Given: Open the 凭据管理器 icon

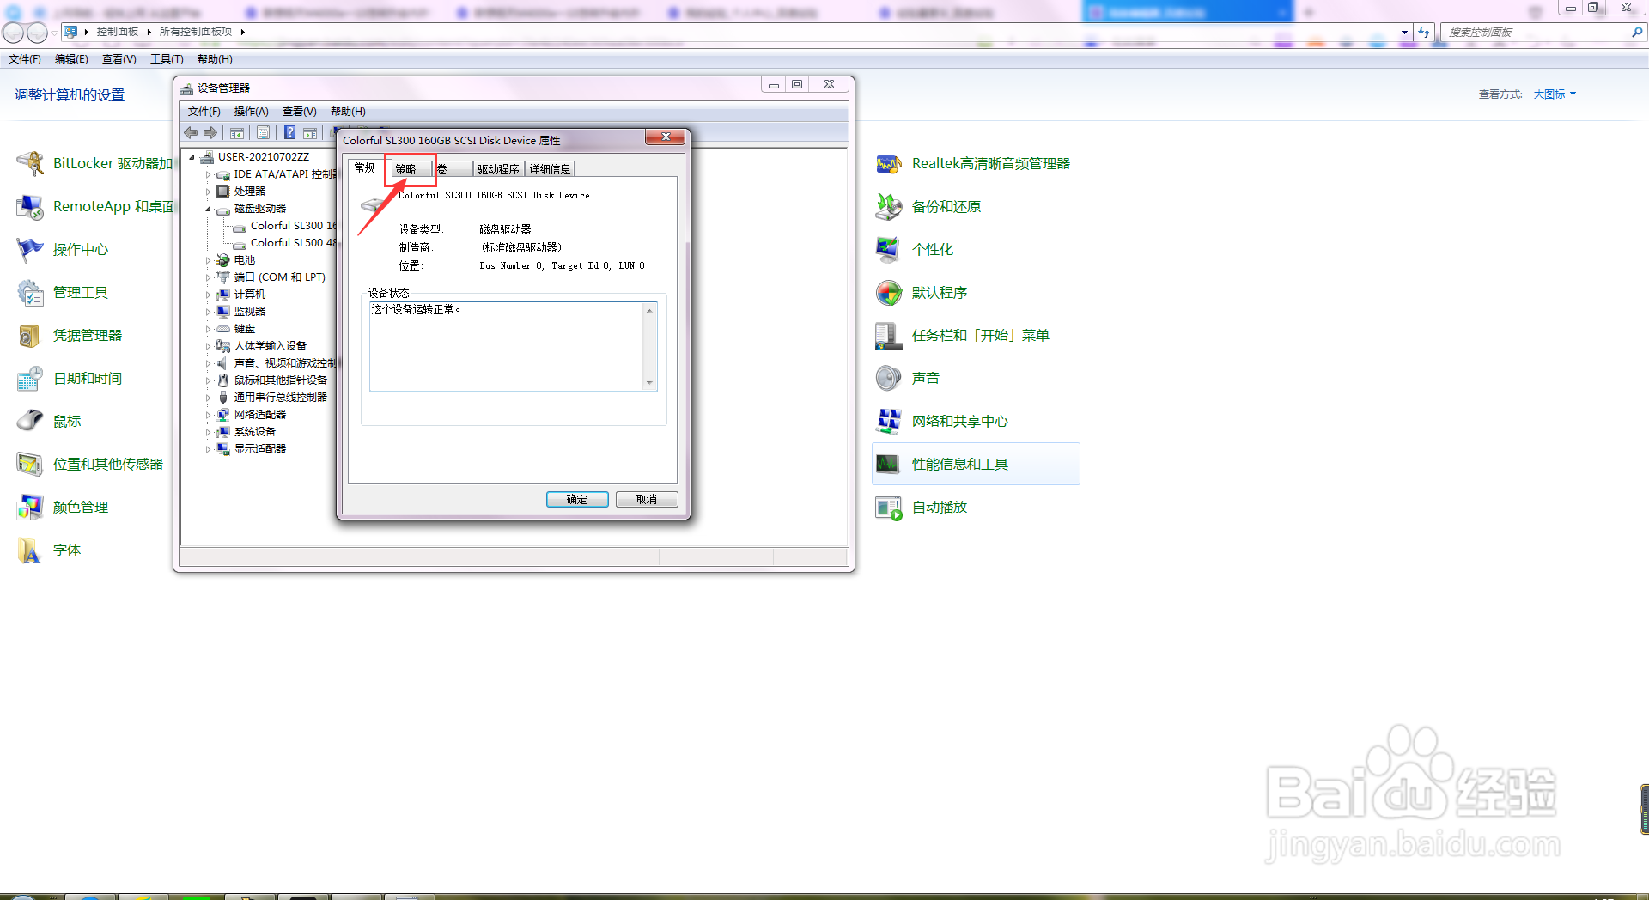Looking at the screenshot, I should pos(31,335).
